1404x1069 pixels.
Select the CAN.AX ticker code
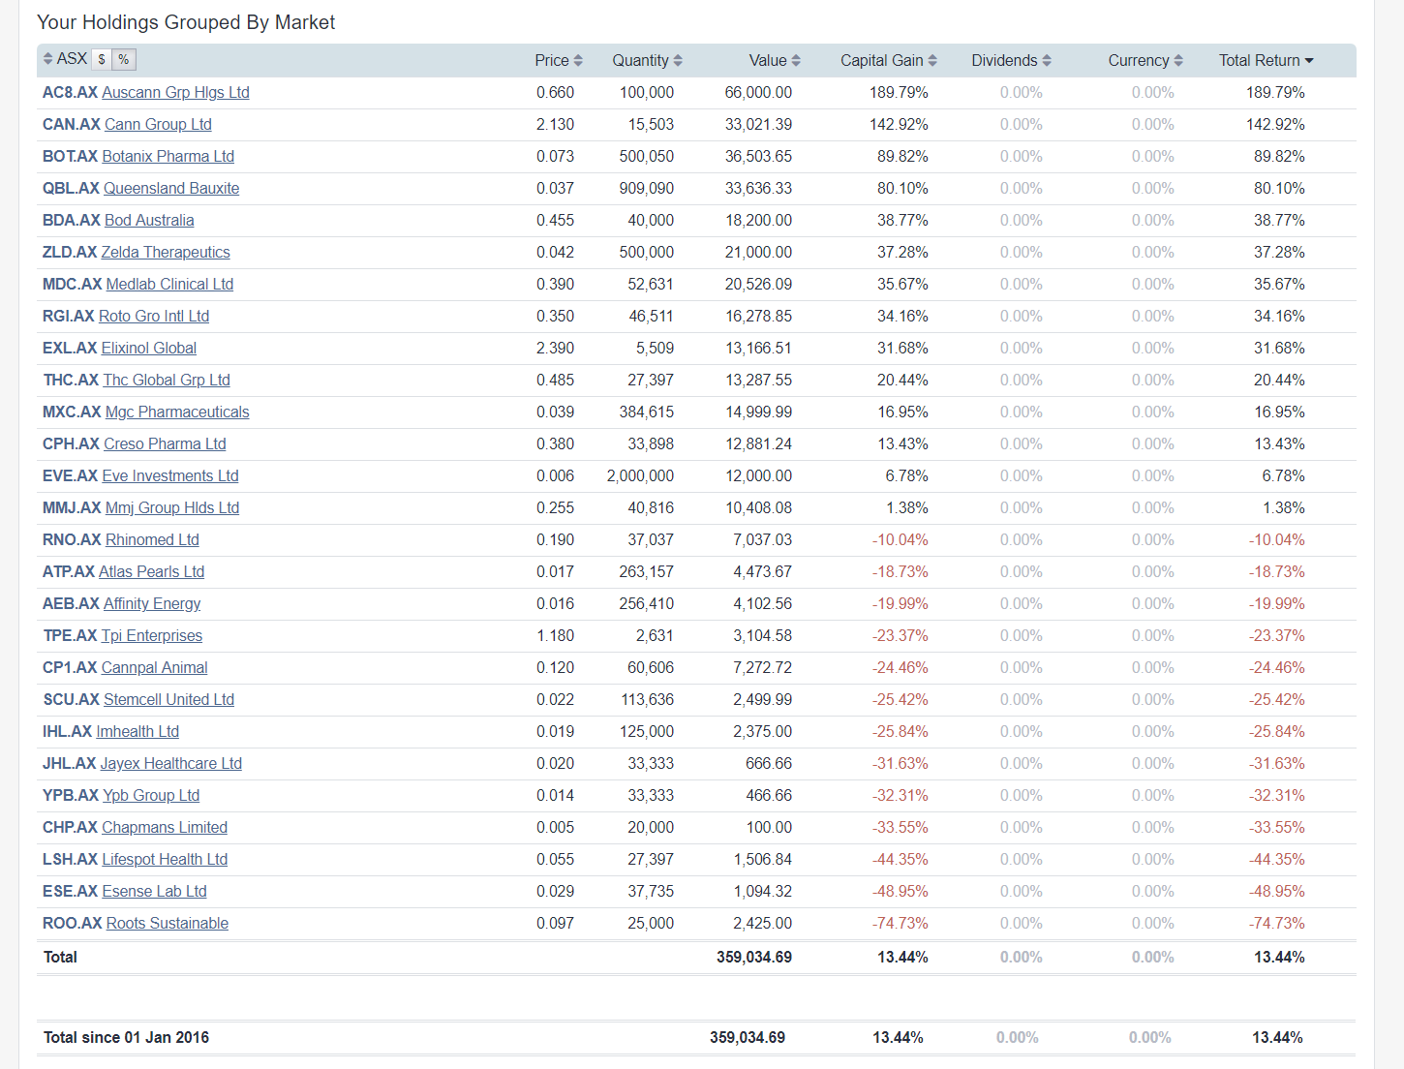(x=72, y=124)
